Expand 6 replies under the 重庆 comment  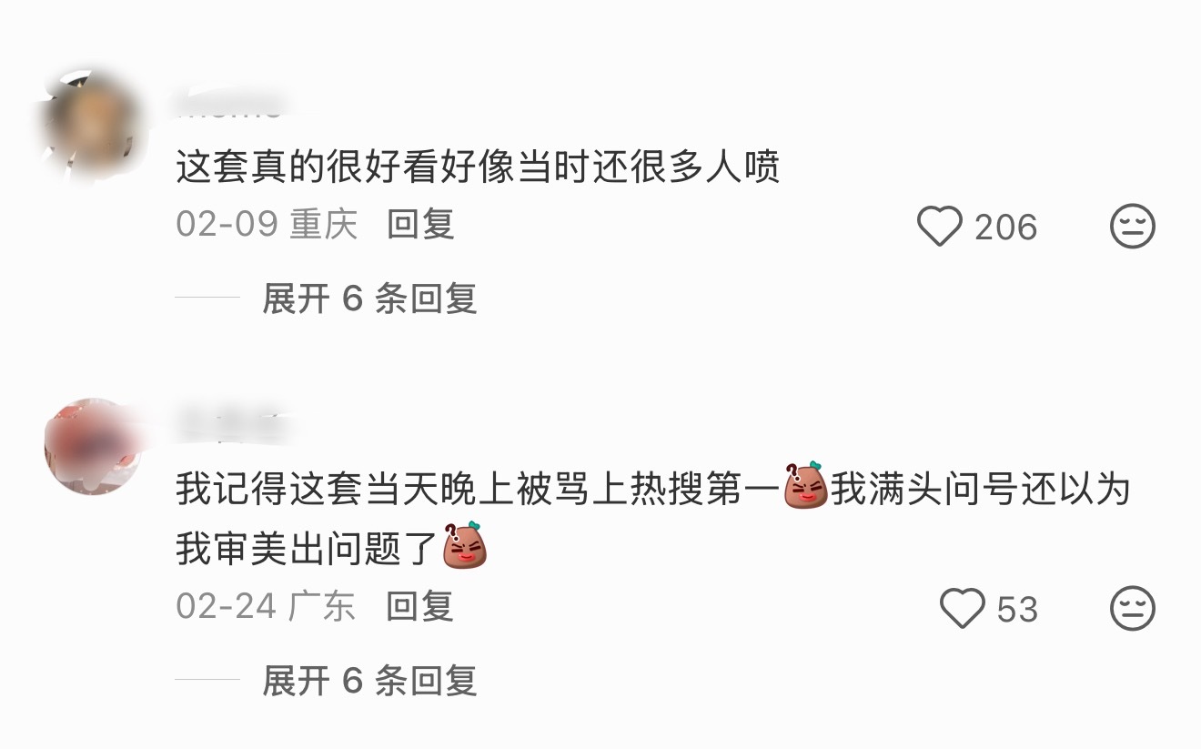(x=369, y=299)
